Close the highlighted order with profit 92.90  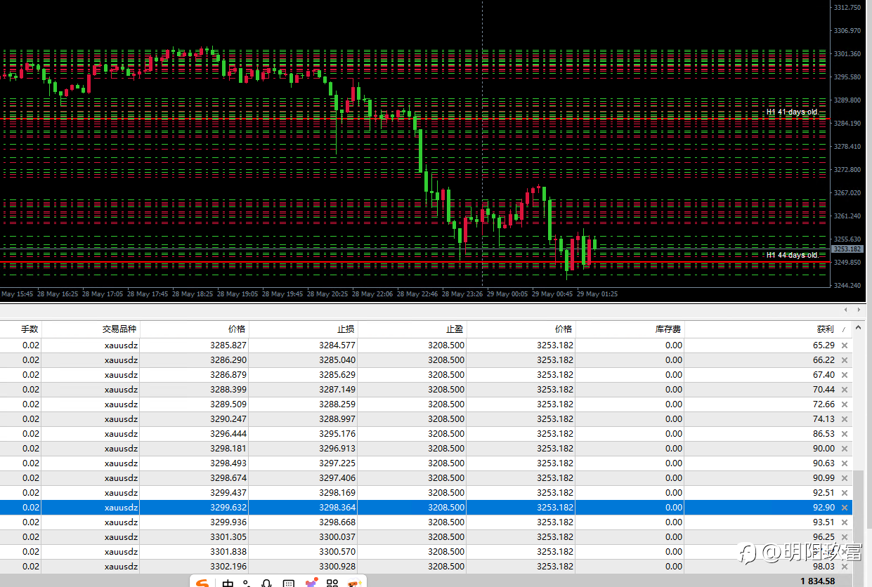(845, 508)
